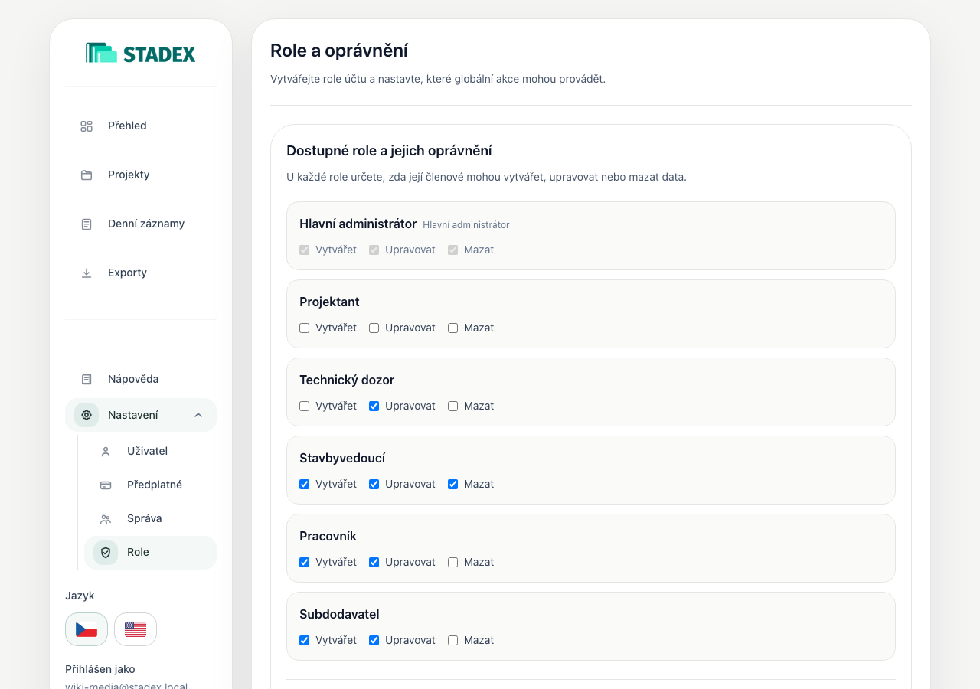
Task: Click the Role a oprávnění page title
Action: click(339, 51)
